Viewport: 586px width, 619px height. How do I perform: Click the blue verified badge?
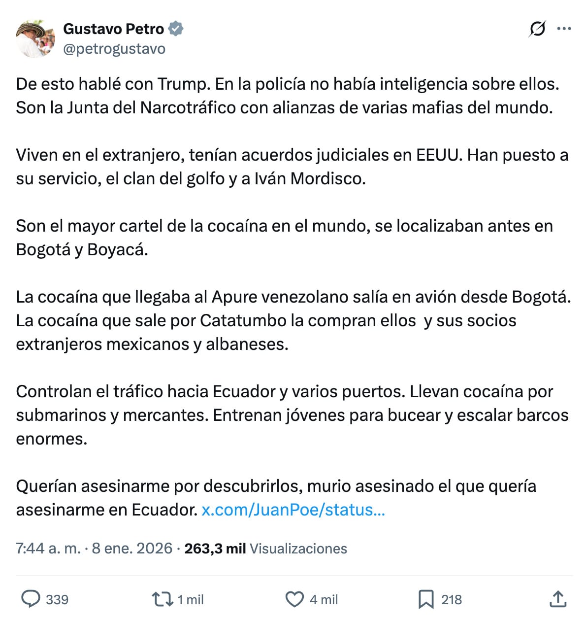coord(175,29)
